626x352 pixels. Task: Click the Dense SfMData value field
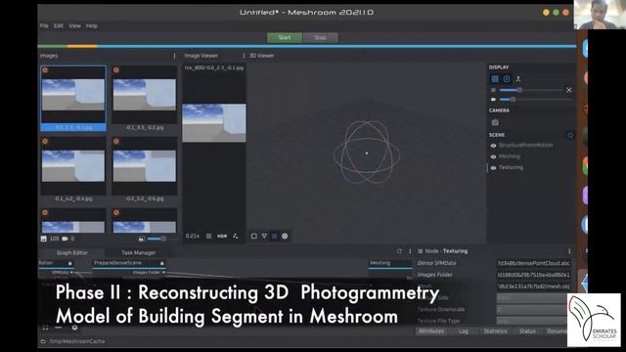(533, 263)
